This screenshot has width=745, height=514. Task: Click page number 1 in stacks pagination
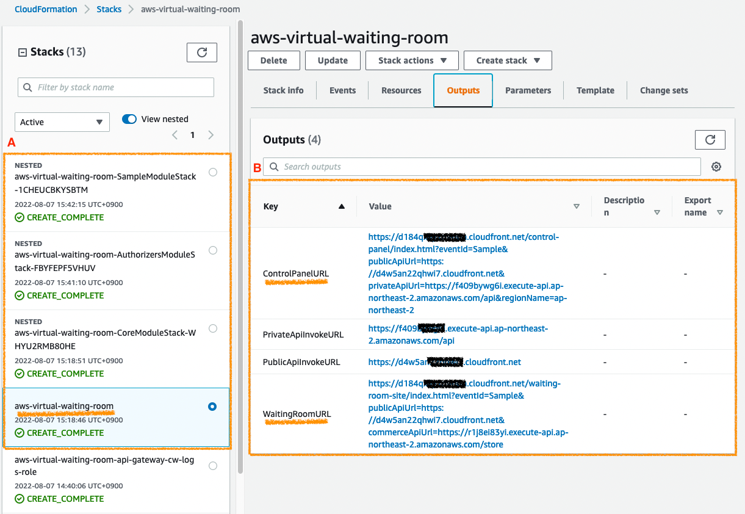(x=193, y=135)
